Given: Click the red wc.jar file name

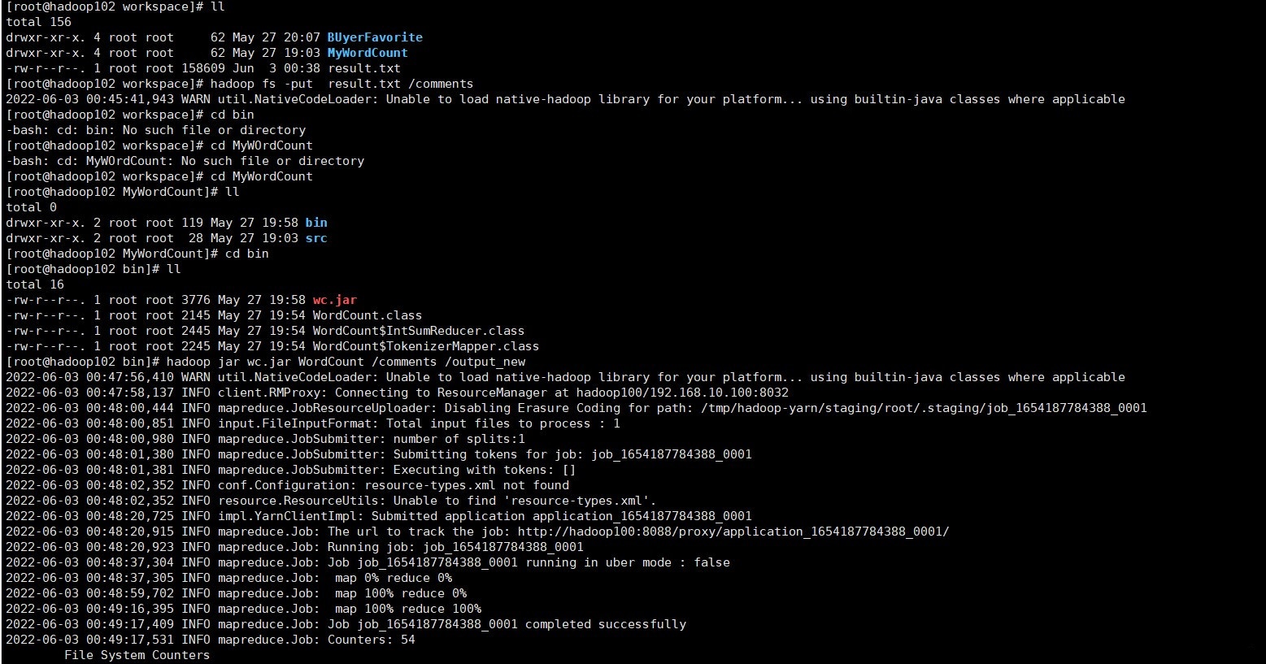Looking at the screenshot, I should point(335,300).
